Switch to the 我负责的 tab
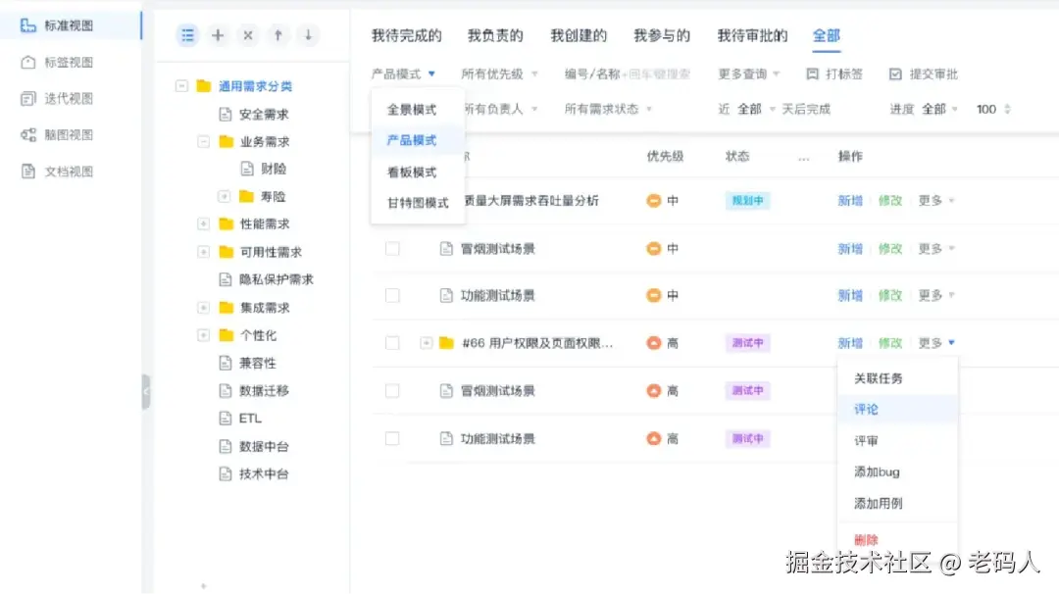Image resolution: width=1059 pixels, height=594 pixels. coord(494,33)
